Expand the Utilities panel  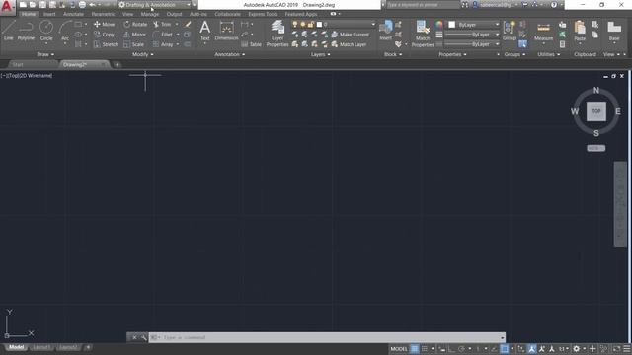[549, 54]
